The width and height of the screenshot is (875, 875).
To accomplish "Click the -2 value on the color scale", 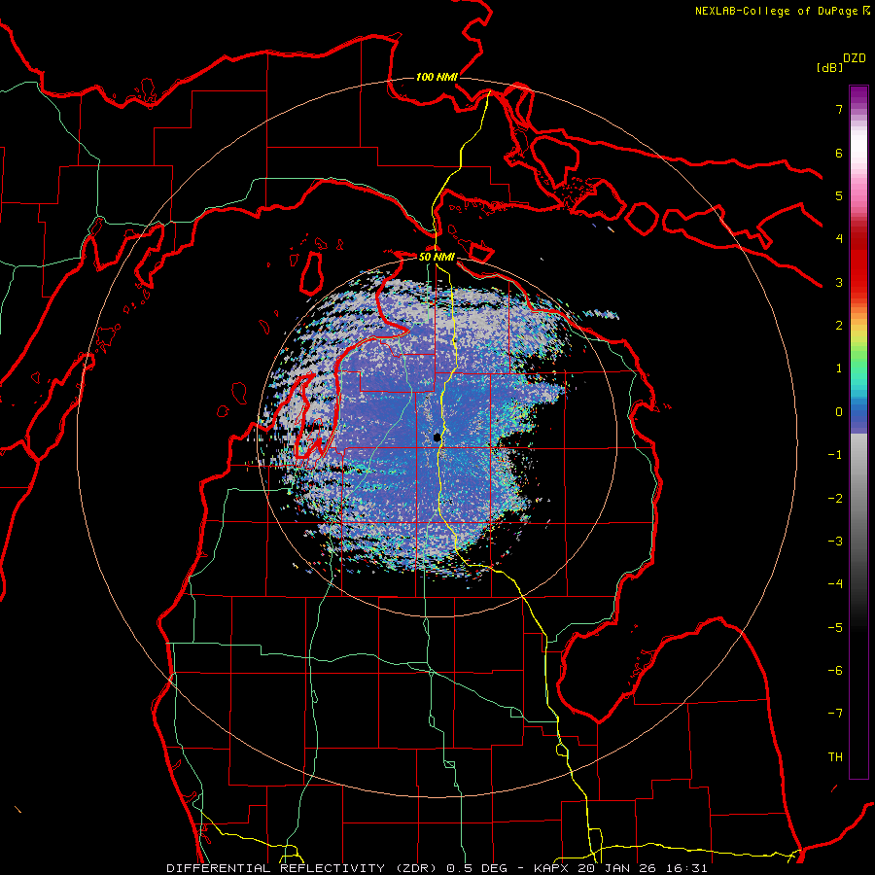I will coord(835,499).
